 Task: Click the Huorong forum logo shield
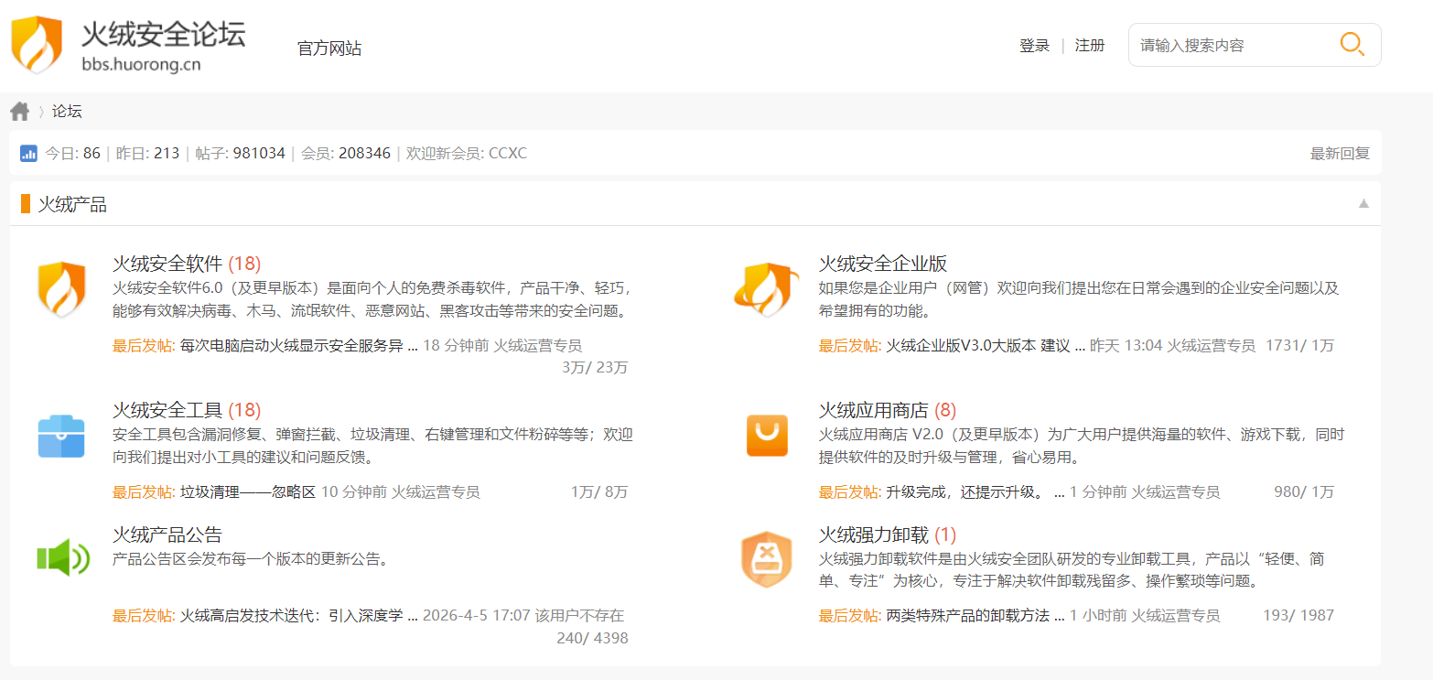[x=37, y=44]
